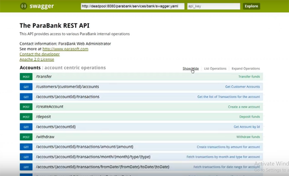Expand the /createAccount endpoint

[50, 107]
